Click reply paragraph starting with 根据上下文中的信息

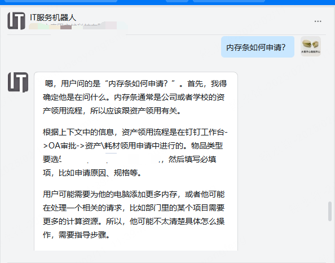click(135, 152)
